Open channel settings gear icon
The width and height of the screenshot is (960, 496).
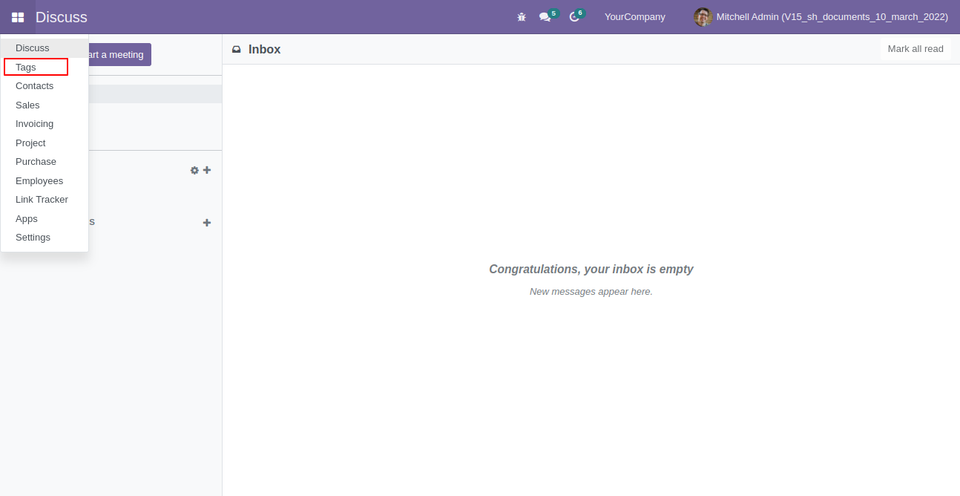[x=194, y=170]
